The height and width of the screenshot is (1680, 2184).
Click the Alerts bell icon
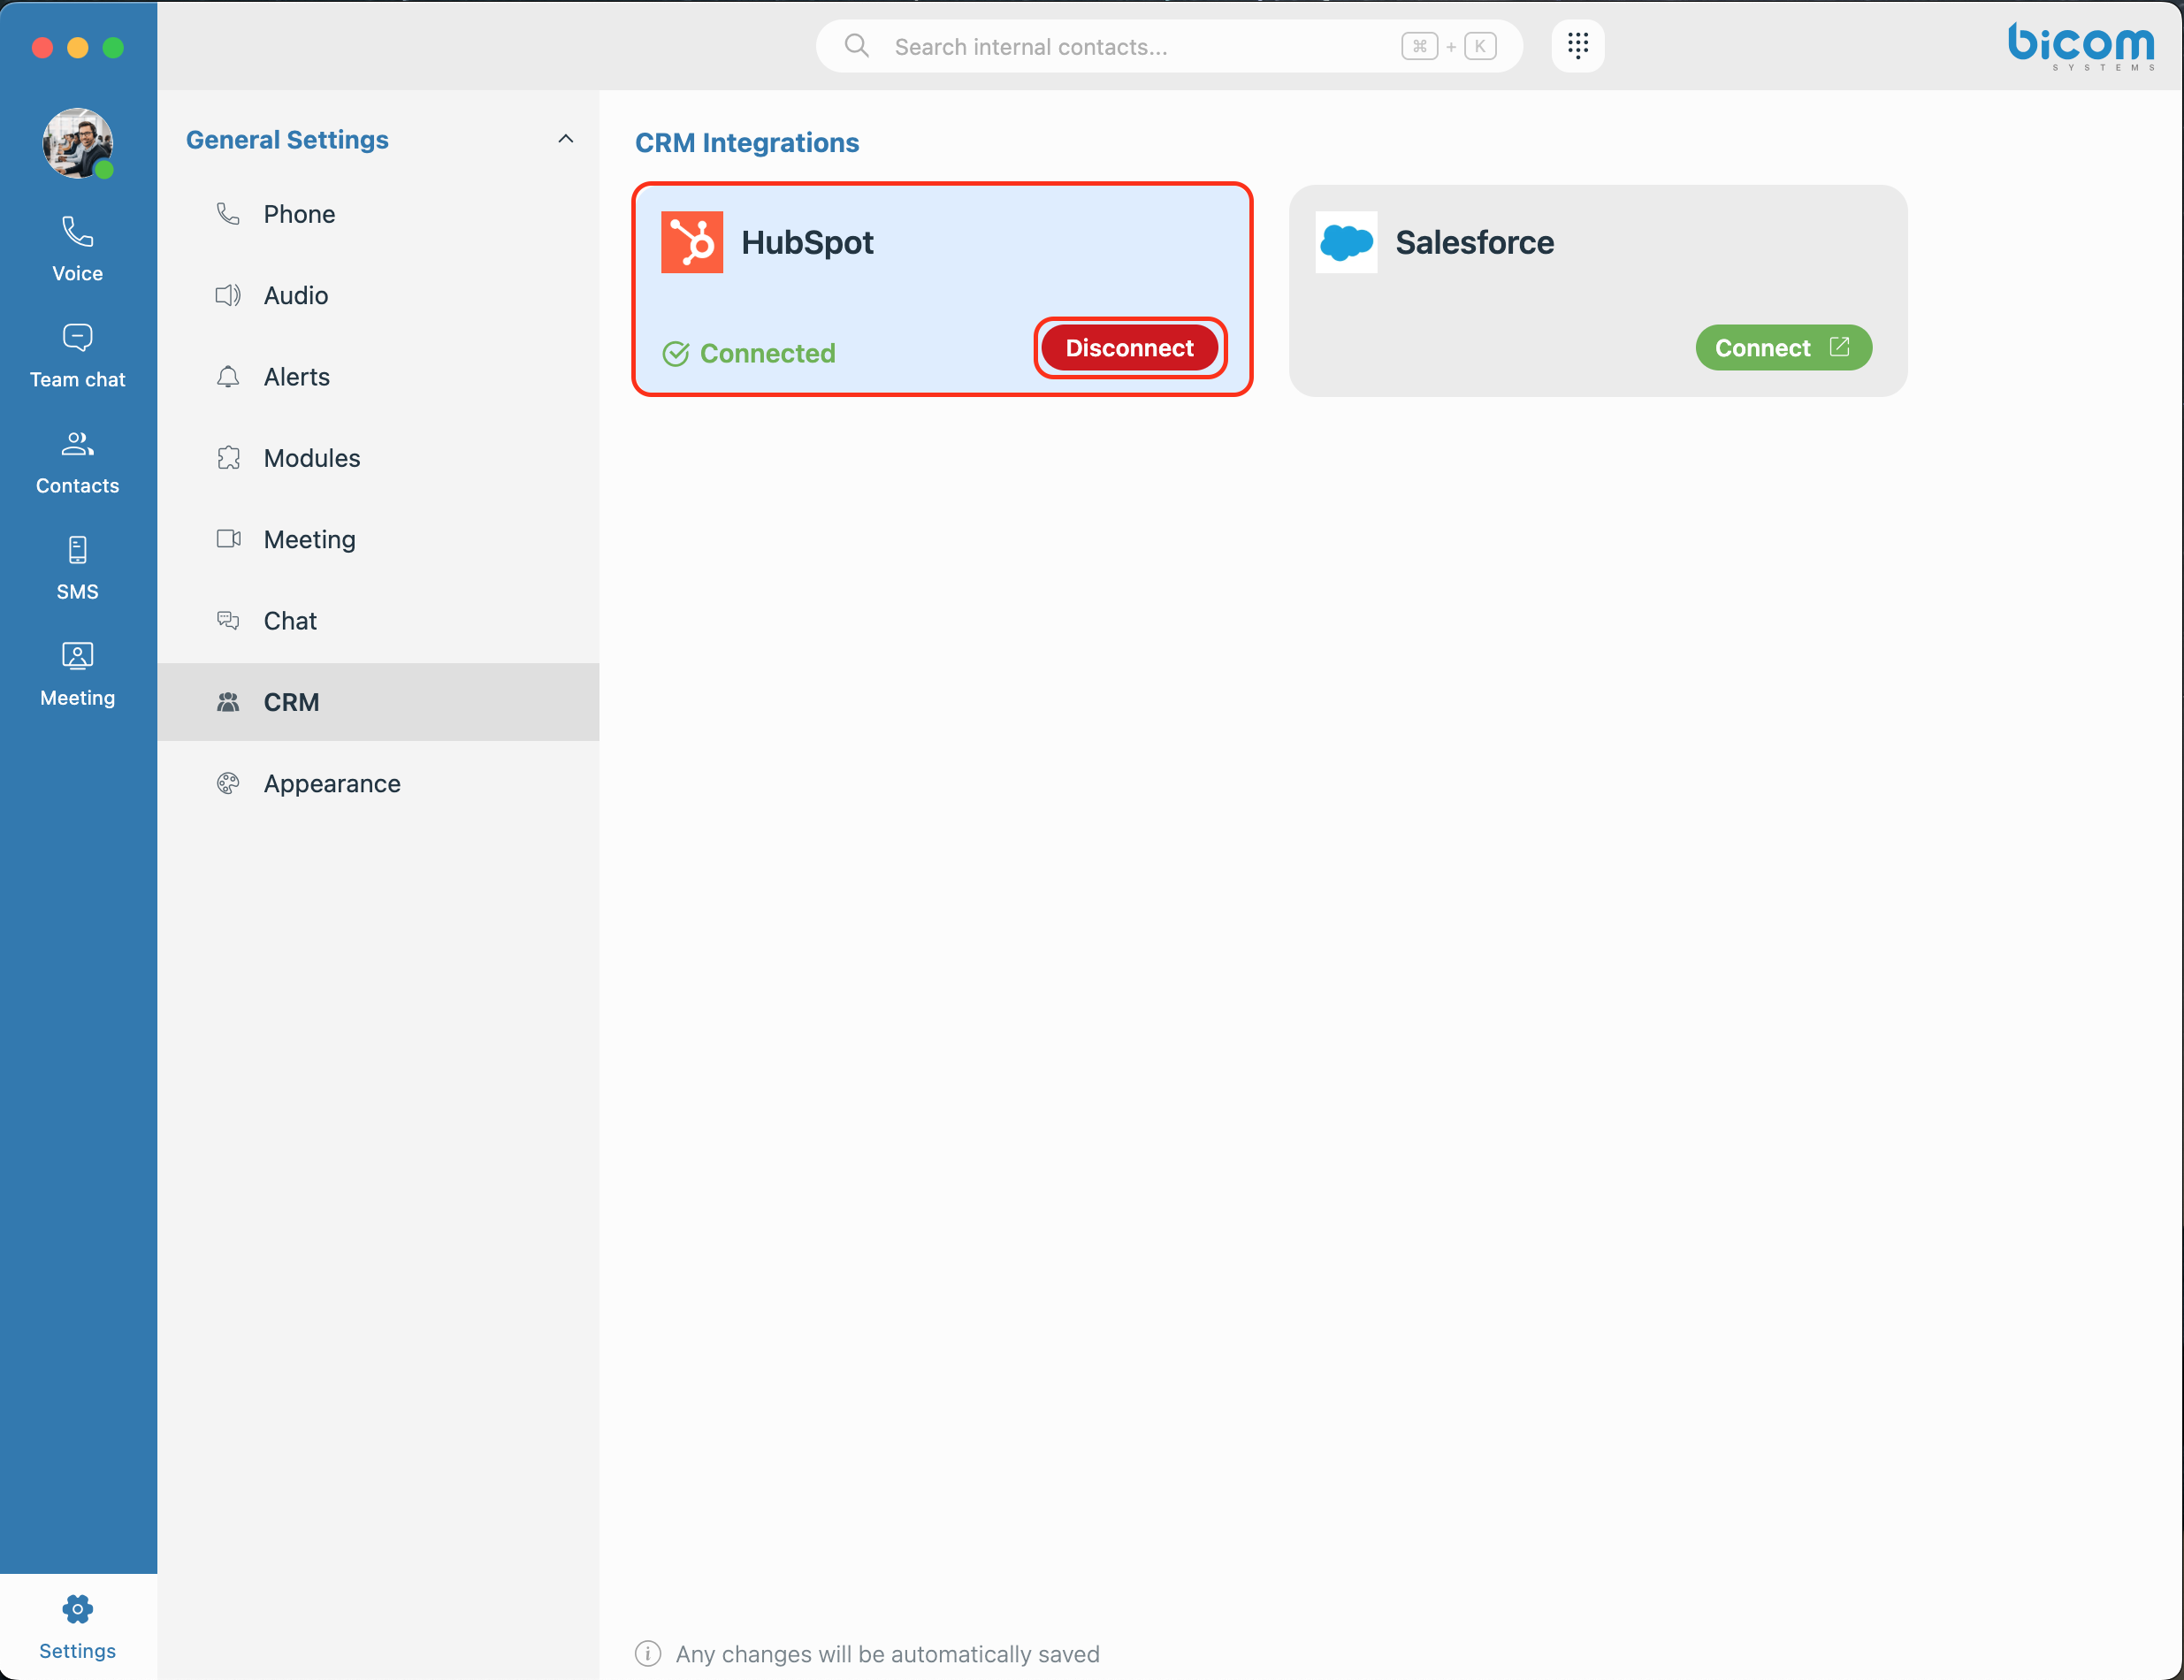coord(228,377)
